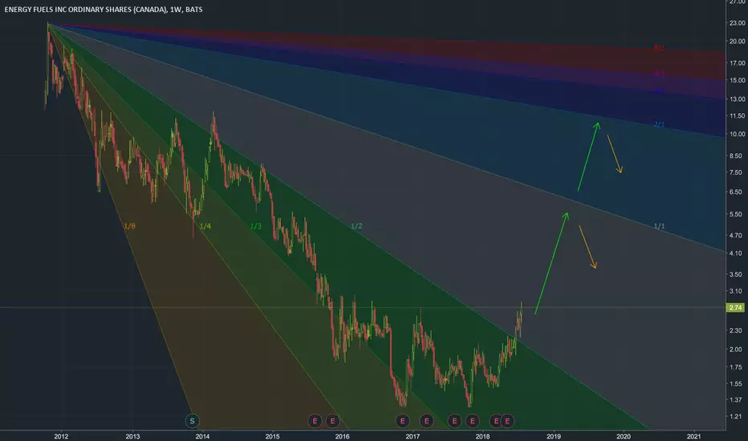
Task: Click the 3.10 price scale label
Action: tap(735, 291)
